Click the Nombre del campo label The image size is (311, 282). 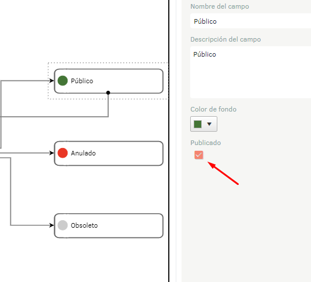(x=220, y=6)
